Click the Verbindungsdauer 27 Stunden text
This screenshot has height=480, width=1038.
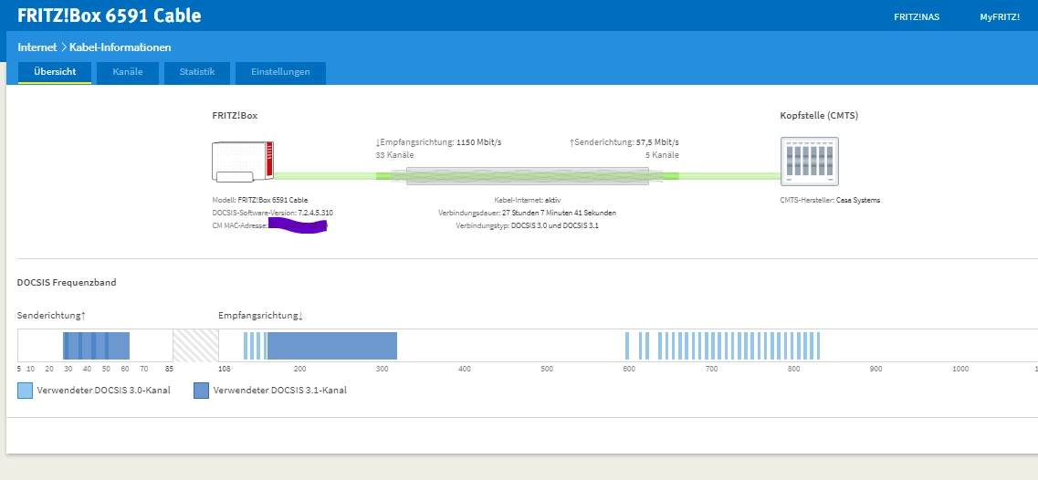click(527, 214)
